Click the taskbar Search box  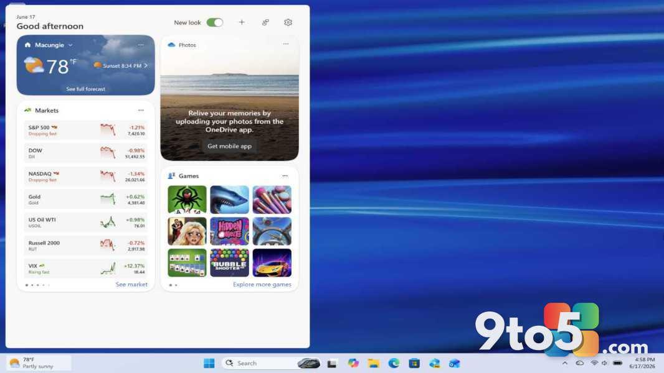click(271, 363)
